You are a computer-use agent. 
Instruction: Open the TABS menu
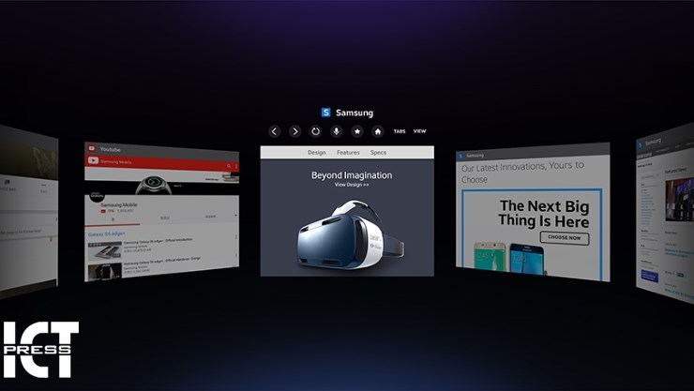coord(400,131)
